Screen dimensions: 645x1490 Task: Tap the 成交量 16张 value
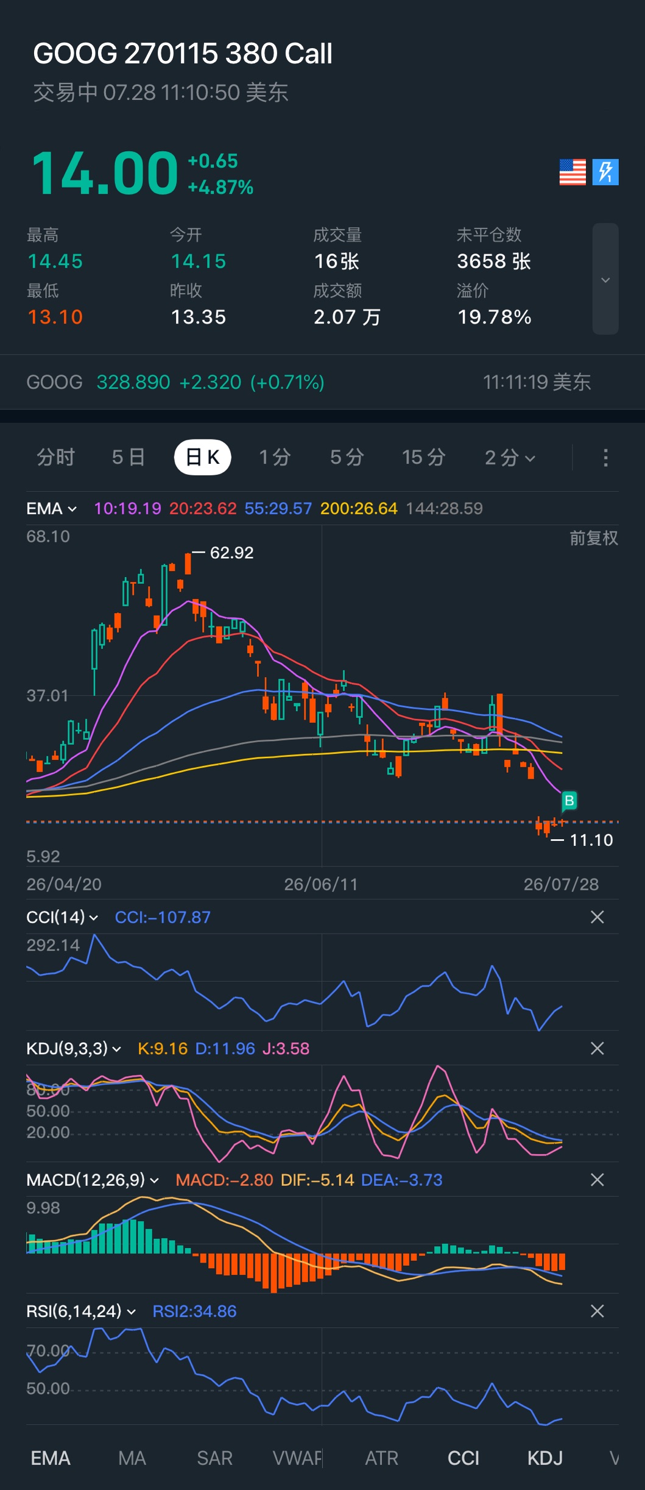[x=336, y=261]
